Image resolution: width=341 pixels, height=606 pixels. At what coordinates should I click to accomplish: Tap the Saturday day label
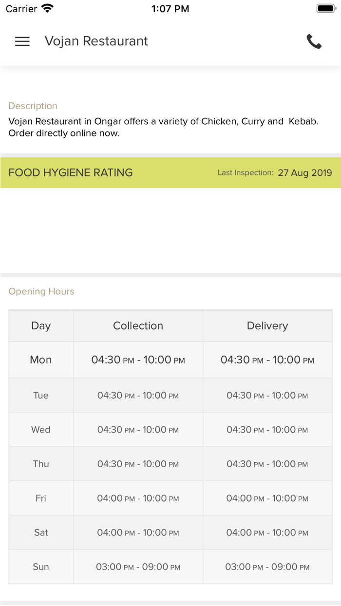click(40, 532)
